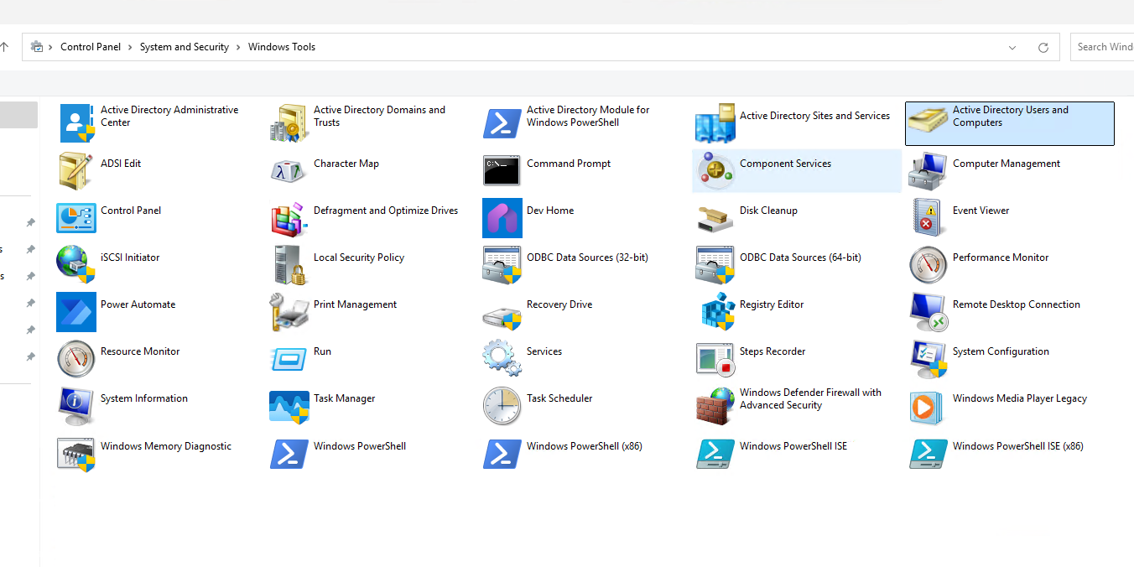The image size is (1134, 567).
Task: Open Windows Memory Diagnostic
Action: [x=167, y=445]
